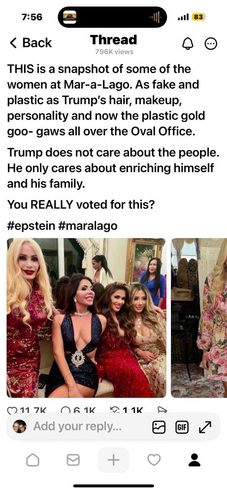
Task: View the second photo with the floral dress
Action: point(199,318)
